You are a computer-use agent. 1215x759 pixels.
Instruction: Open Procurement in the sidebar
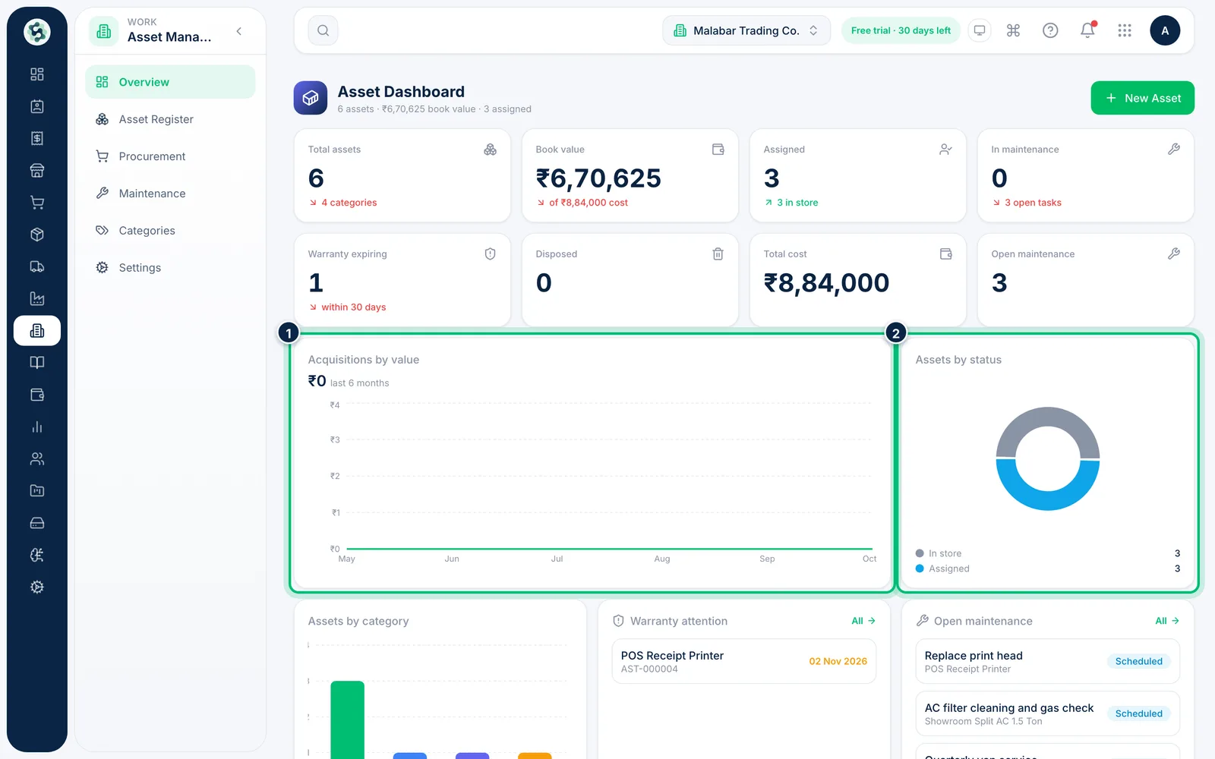point(170,156)
